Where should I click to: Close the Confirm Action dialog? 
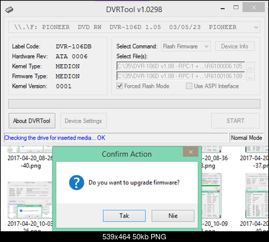tap(191, 152)
